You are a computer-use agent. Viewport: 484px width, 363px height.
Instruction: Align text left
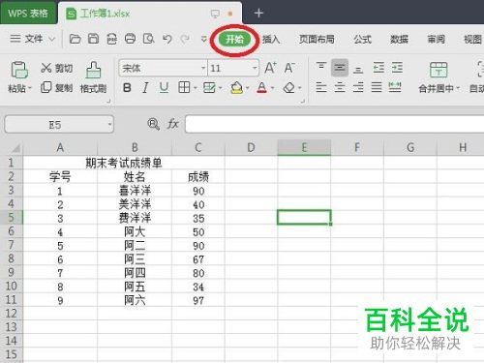[321, 87]
